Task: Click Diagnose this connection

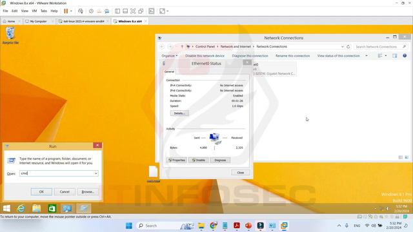Action: tap(250, 56)
